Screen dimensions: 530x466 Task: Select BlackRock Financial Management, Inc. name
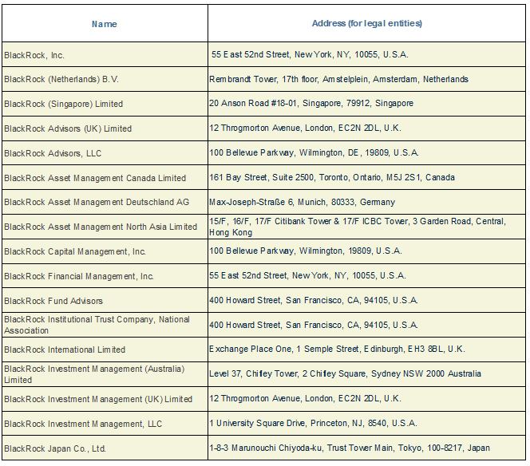tap(79, 276)
